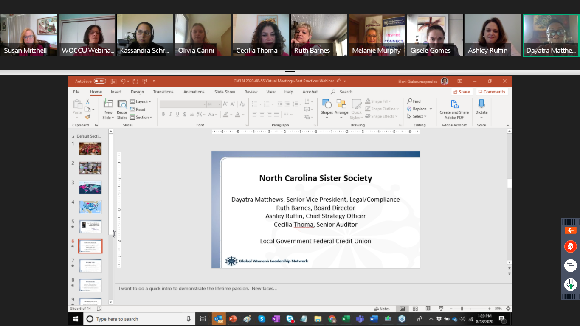This screenshot has width=580, height=326.
Task: Open the Transitions ribbon tab
Action: point(163,92)
